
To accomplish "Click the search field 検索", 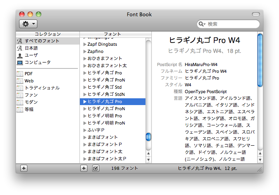I will (x=228, y=24).
